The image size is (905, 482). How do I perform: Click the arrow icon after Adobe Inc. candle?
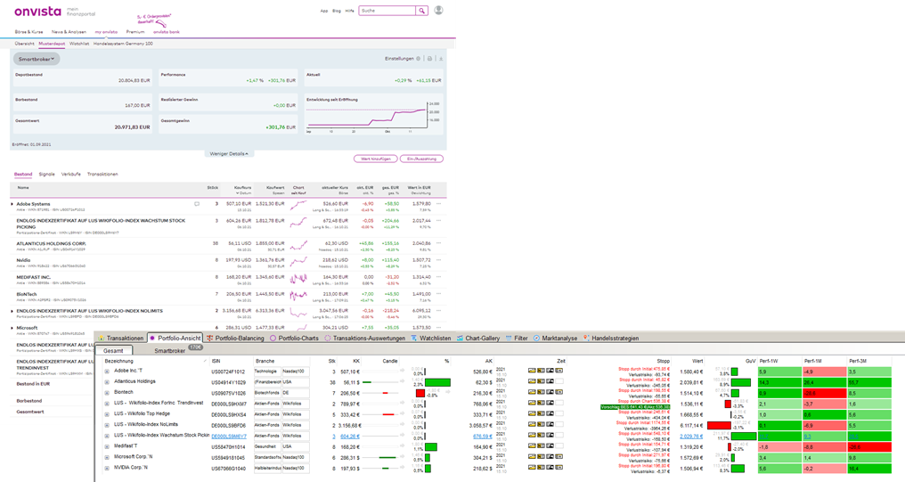coord(403,372)
